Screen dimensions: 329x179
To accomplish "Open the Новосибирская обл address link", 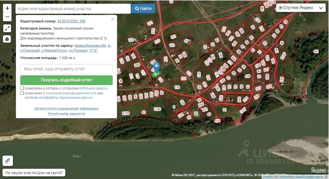I will coord(66,48).
